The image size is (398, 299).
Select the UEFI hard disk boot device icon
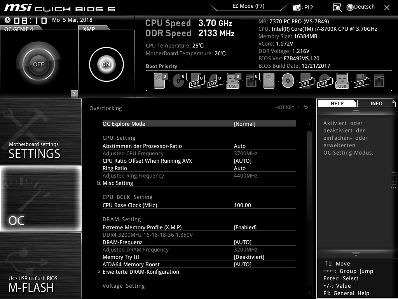(161, 81)
